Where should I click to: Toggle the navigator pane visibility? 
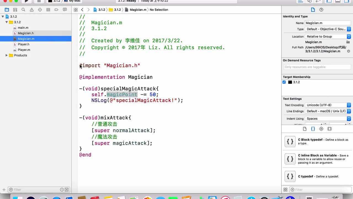[x=329, y=1]
